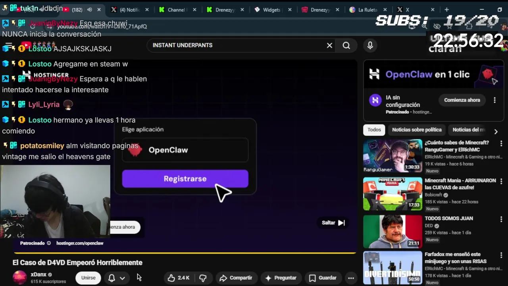Open the notification bell for xDanx

112,278
